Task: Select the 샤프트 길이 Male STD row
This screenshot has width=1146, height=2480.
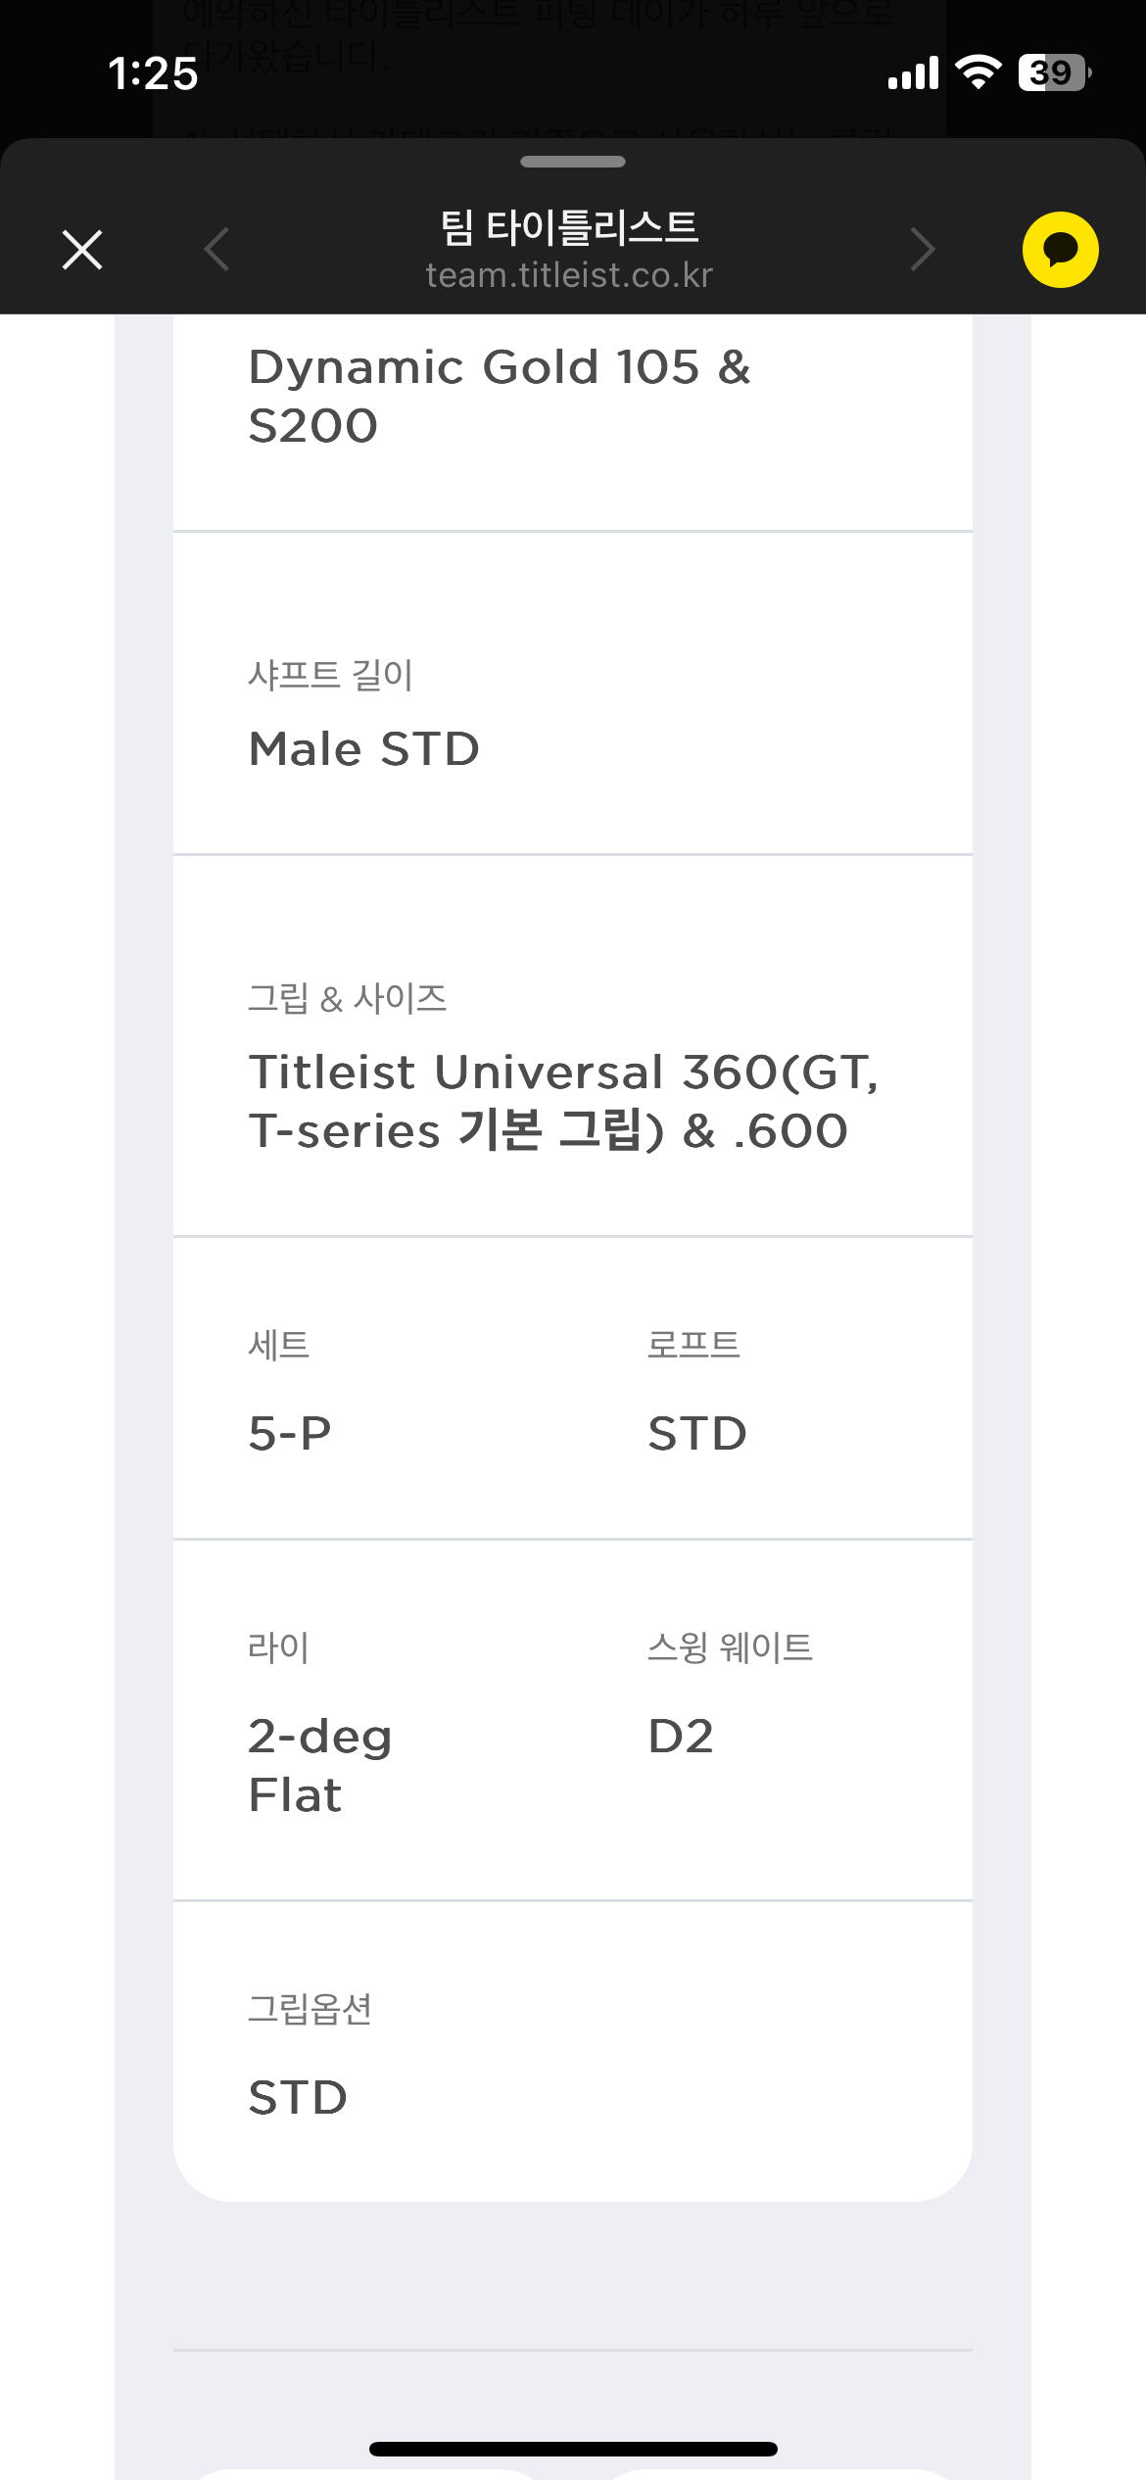Action: [x=573, y=694]
